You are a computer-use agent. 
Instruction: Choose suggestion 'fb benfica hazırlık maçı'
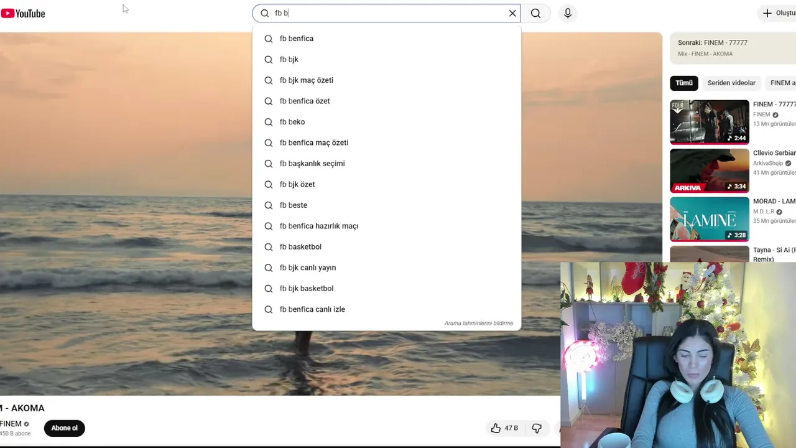[x=386, y=226]
